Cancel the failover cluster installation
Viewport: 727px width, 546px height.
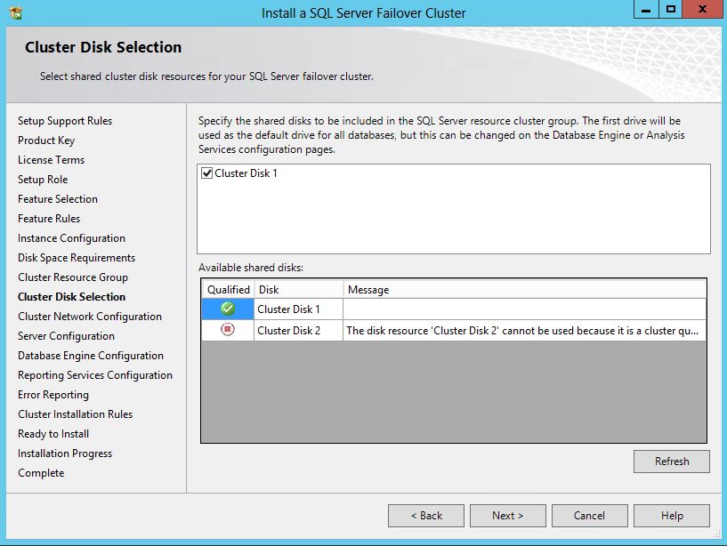click(x=589, y=516)
